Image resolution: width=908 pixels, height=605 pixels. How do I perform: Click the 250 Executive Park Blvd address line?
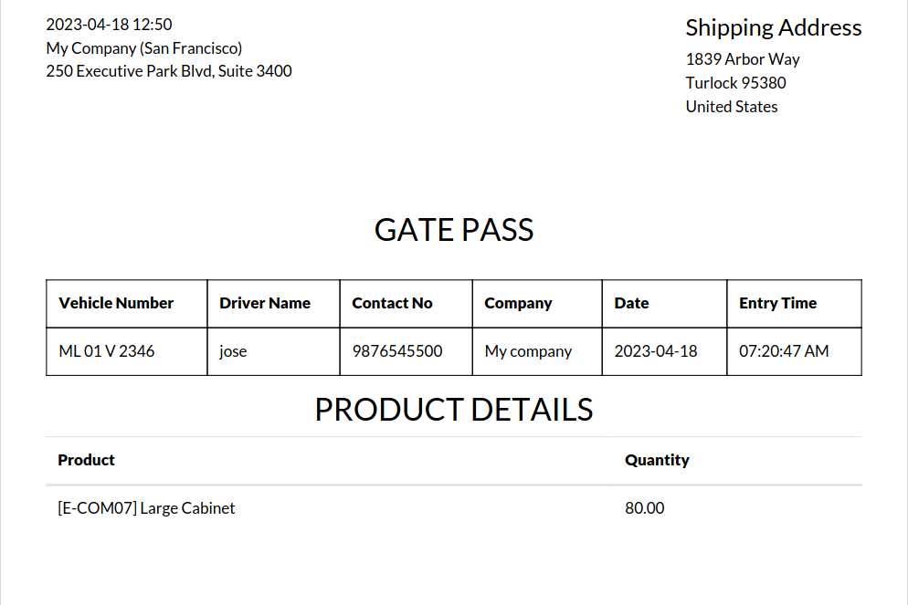pos(169,71)
